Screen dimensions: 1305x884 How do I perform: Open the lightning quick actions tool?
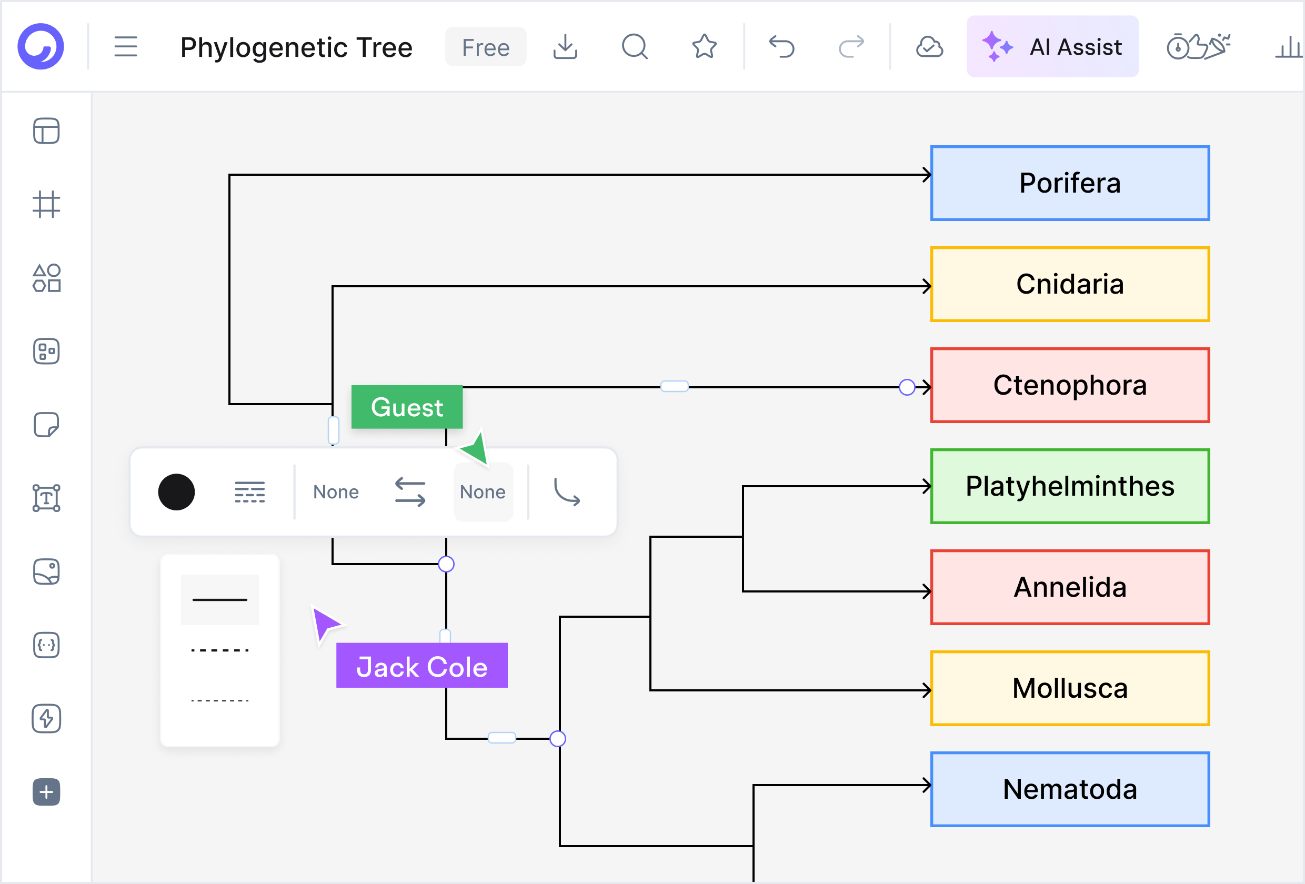click(x=46, y=719)
